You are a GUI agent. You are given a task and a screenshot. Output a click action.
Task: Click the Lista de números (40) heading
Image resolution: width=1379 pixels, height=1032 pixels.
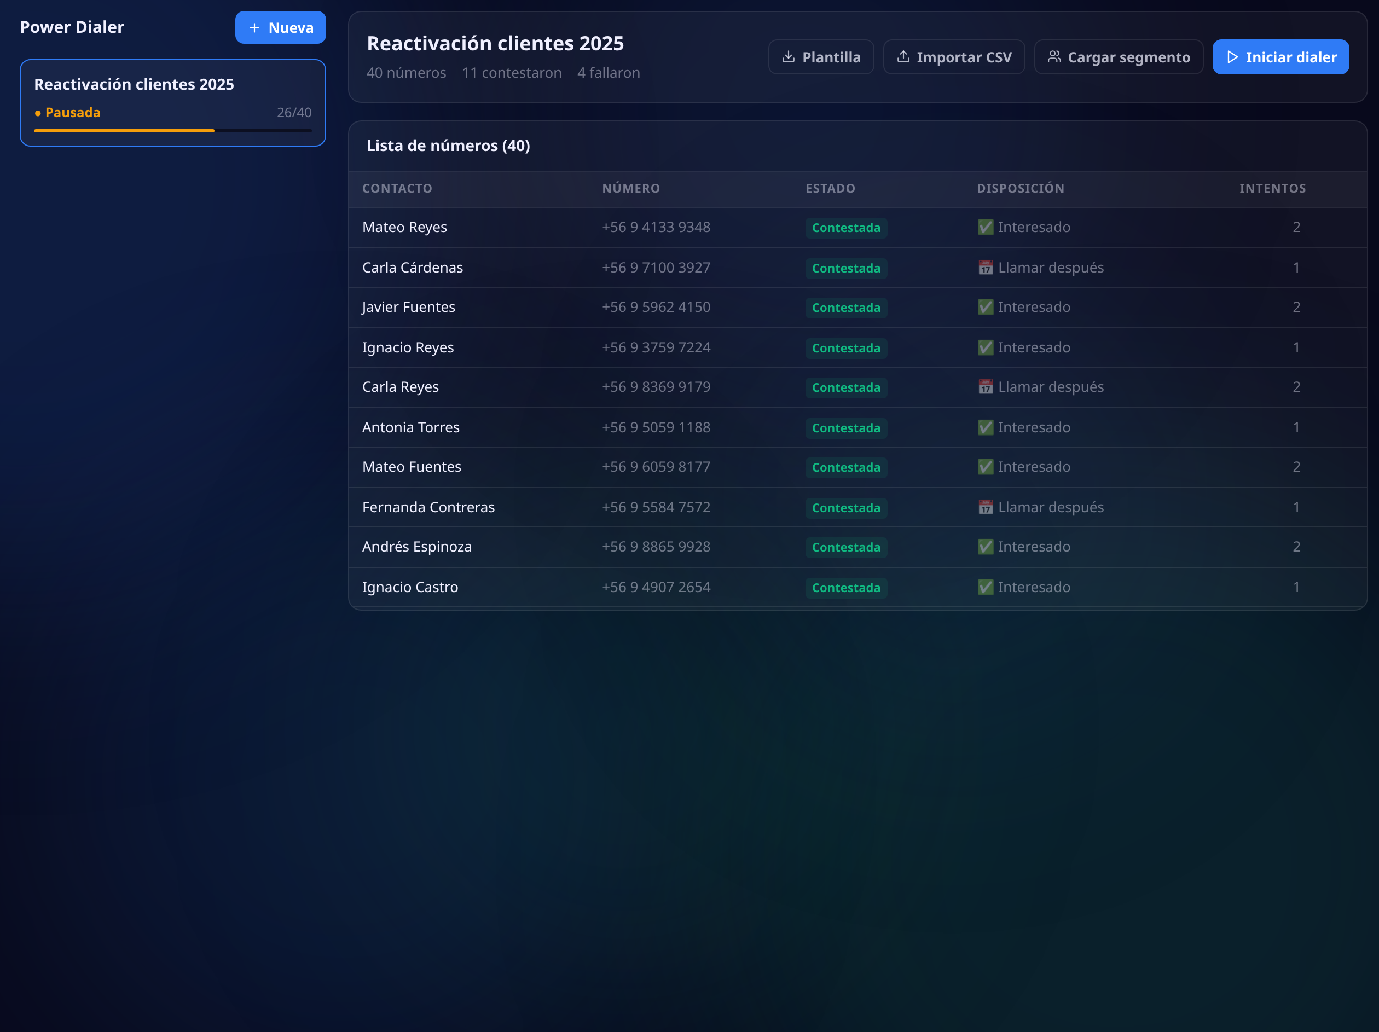click(448, 146)
